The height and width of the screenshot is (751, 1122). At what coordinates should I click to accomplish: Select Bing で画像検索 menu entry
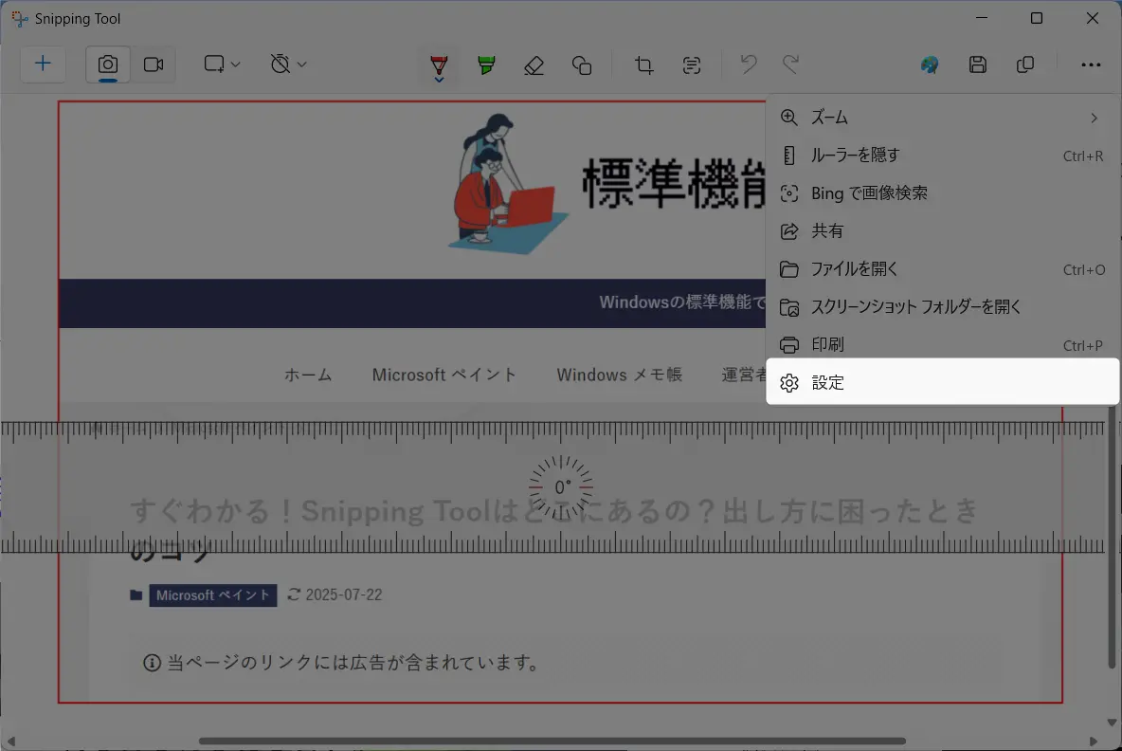coord(942,193)
